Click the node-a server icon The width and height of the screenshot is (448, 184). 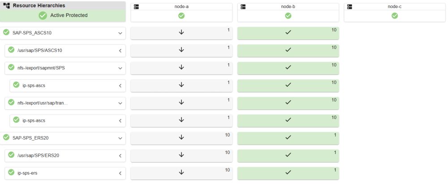coord(136,7)
